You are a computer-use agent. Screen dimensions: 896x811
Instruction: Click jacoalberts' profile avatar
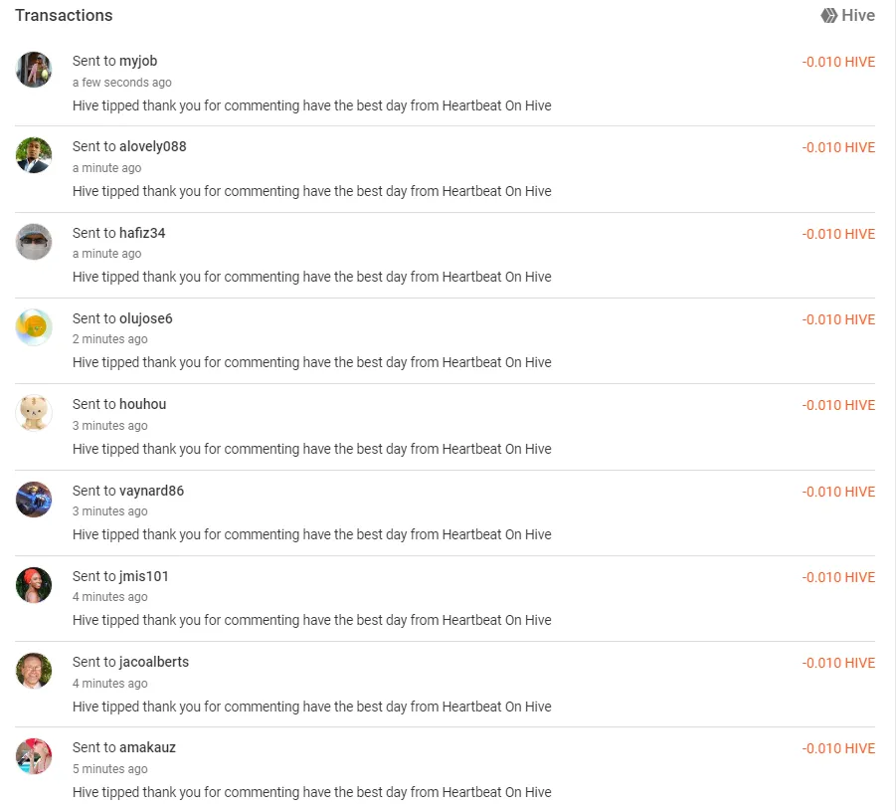point(34,671)
